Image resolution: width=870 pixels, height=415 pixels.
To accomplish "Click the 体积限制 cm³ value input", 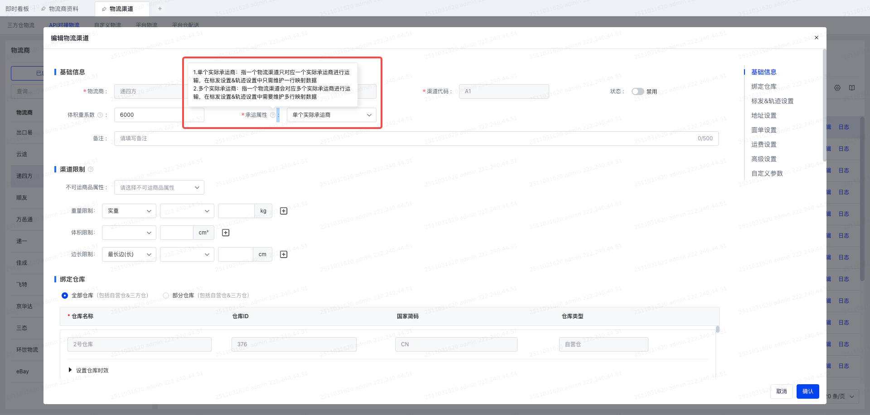I will click(x=177, y=233).
